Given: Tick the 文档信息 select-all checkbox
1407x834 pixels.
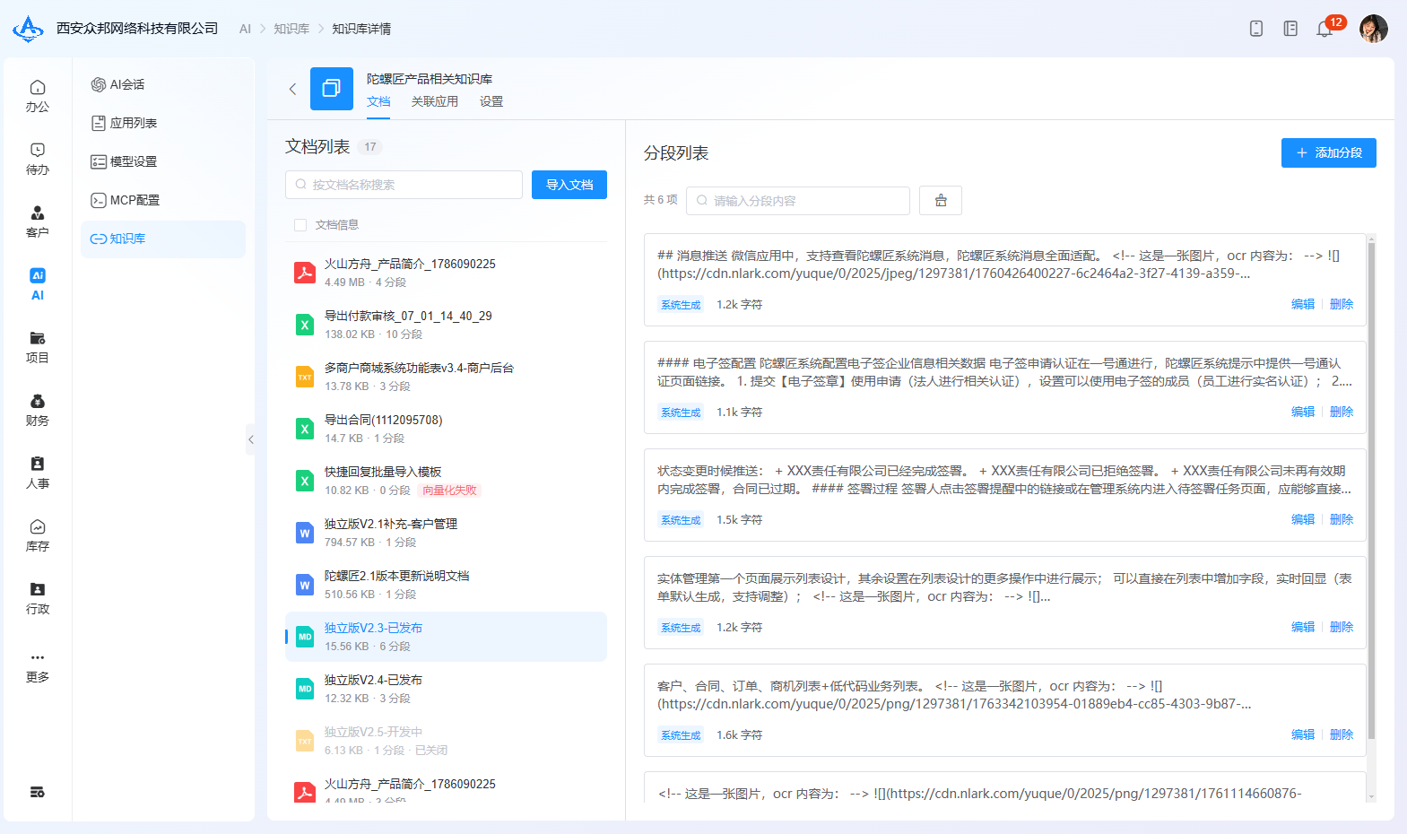Looking at the screenshot, I should (x=300, y=225).
